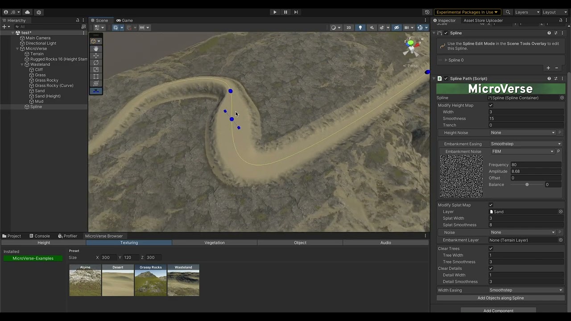Image resolution: width=571 pixels, height=321 pixels.
Task: Open the Embankment Easing dropdown
Action: (x=526, y=144)
